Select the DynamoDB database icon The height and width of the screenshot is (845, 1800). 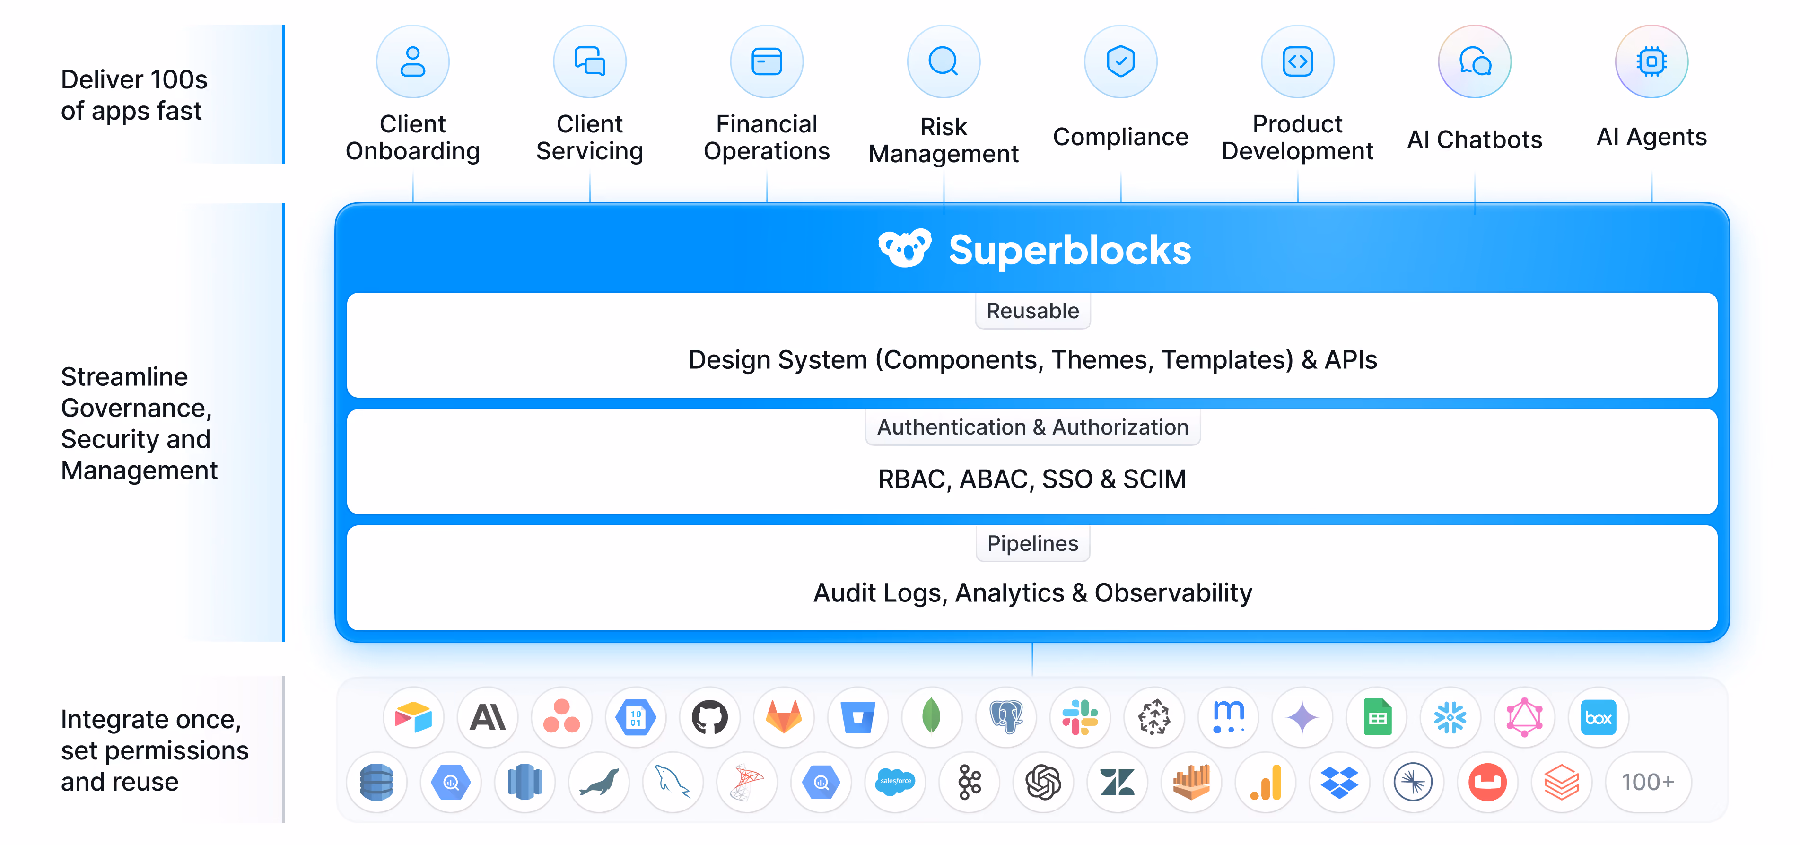377,782
